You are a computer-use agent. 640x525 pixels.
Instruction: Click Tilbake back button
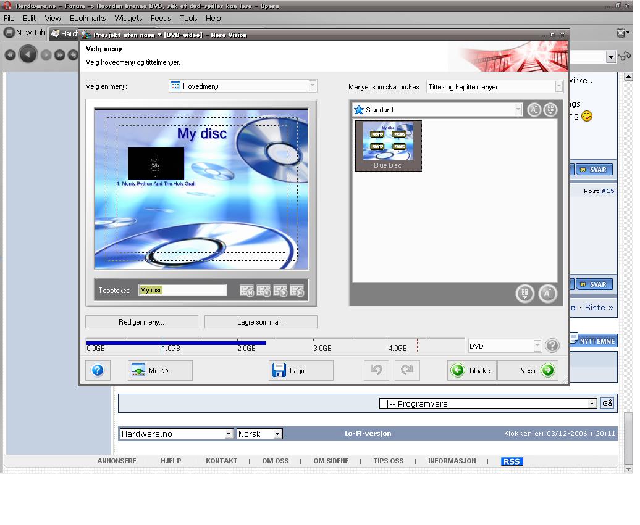(472, 371)
